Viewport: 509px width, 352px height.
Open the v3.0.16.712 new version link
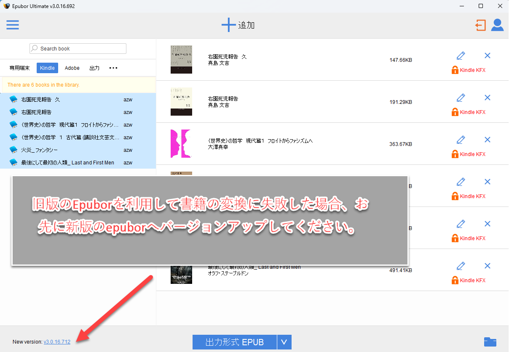[x=57, y=342]
